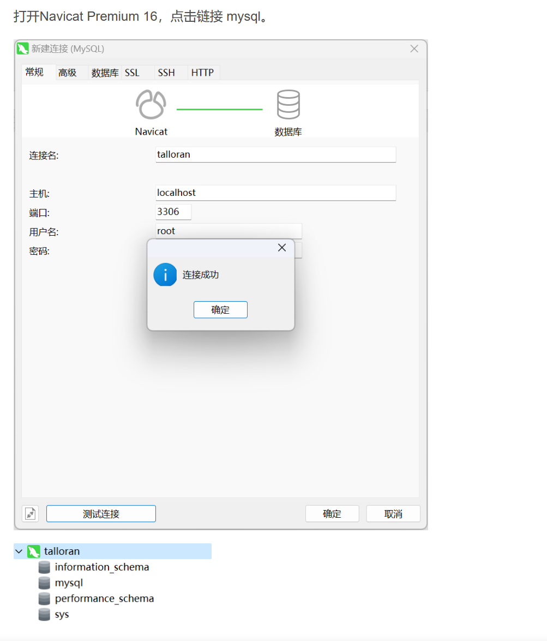547x641 pixels.
Task: Open the 数据库 tab
Action: tap(105, 73)
